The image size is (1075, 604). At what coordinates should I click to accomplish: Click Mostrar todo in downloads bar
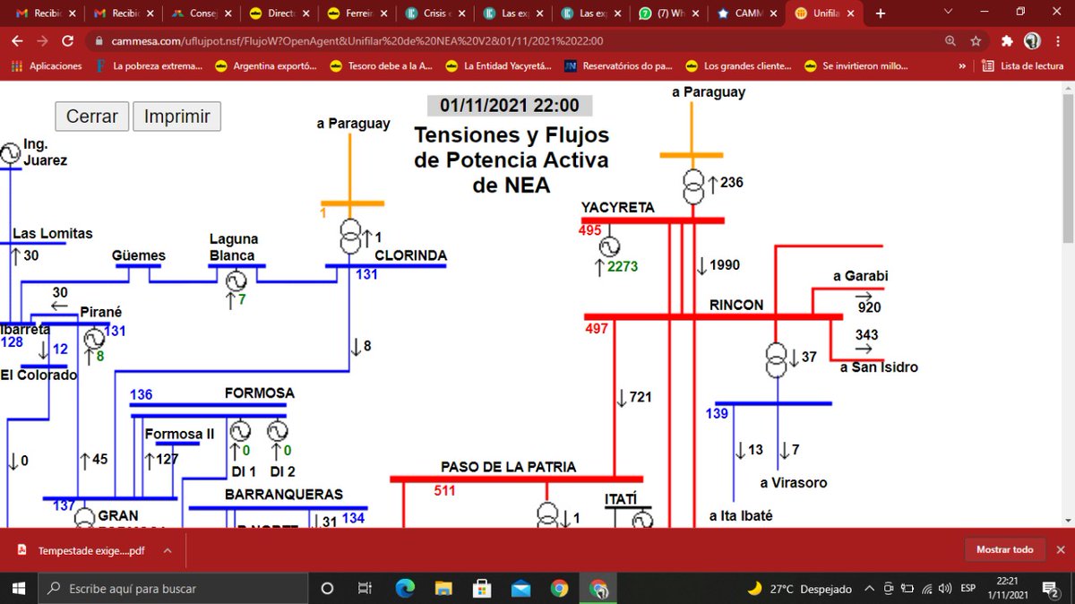1004,550
